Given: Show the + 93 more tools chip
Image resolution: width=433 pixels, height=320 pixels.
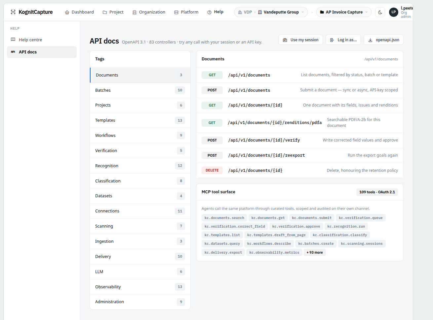Looking at the screenshot, I should click(315, 252).
